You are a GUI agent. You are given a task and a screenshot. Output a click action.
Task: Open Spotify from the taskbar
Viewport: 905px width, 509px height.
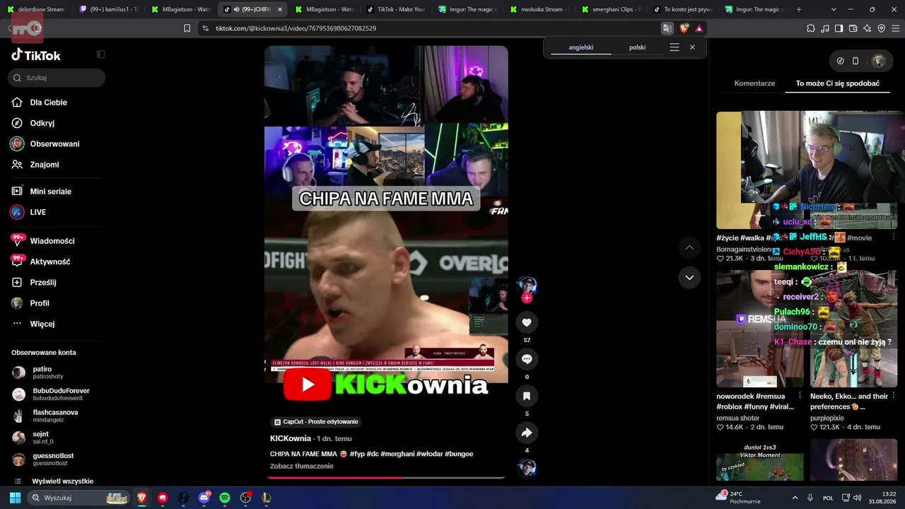pyautogui.click(x=225, y=498)
